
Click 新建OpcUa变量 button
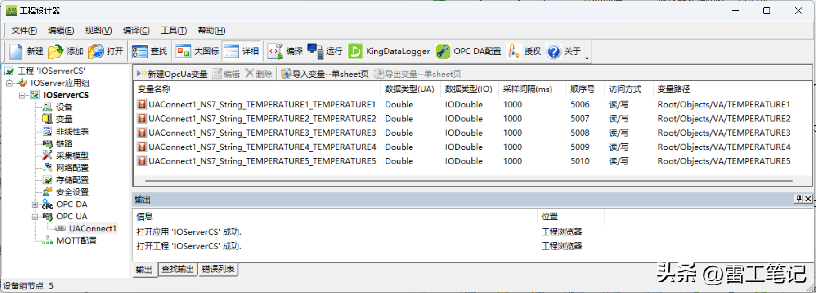click(x=172, y=74)
